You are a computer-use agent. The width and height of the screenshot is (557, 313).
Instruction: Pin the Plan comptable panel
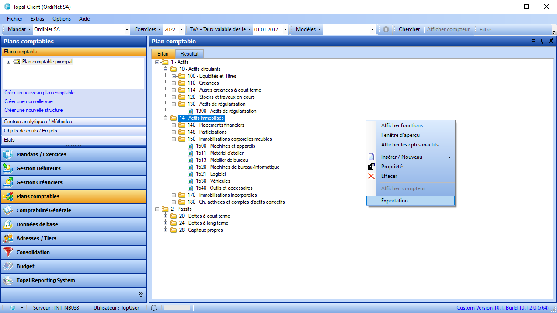tap(542, 41)
